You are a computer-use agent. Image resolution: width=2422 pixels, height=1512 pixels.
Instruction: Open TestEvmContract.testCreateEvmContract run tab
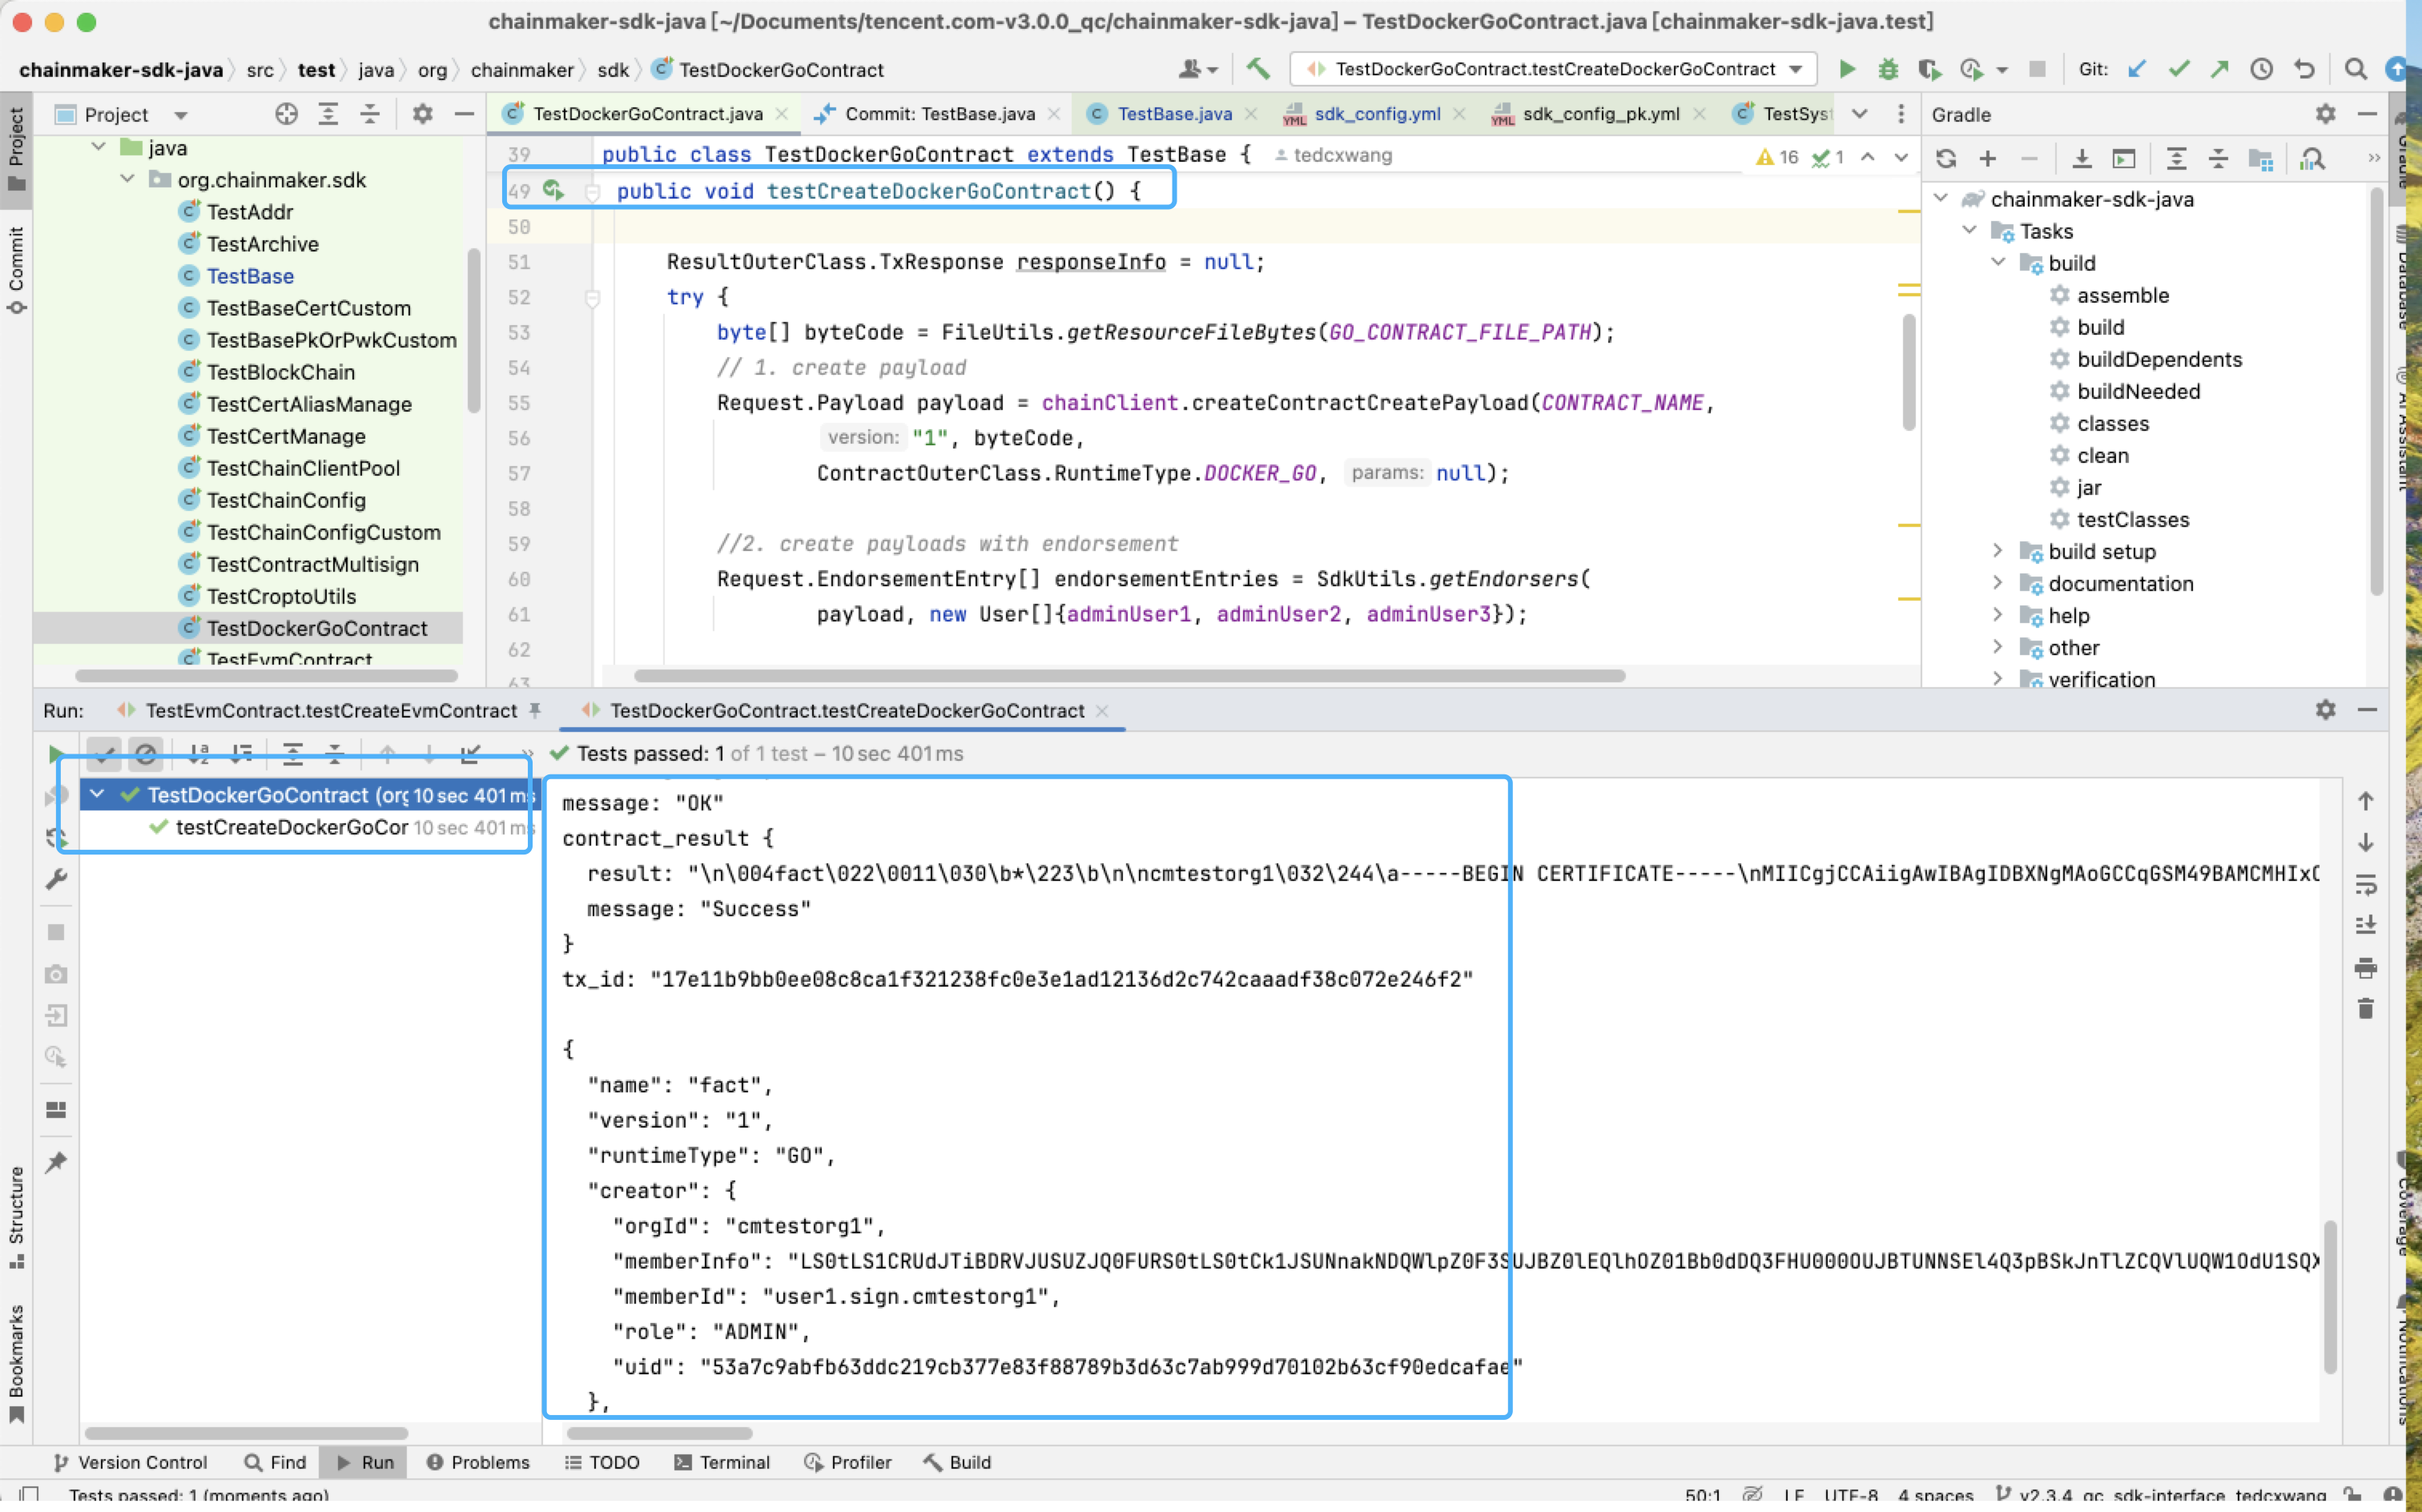(331, 711)
